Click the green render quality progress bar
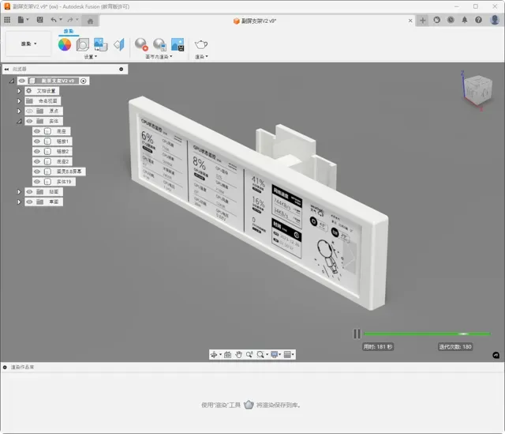Screen dimensions: 505x434 (427, 334)
